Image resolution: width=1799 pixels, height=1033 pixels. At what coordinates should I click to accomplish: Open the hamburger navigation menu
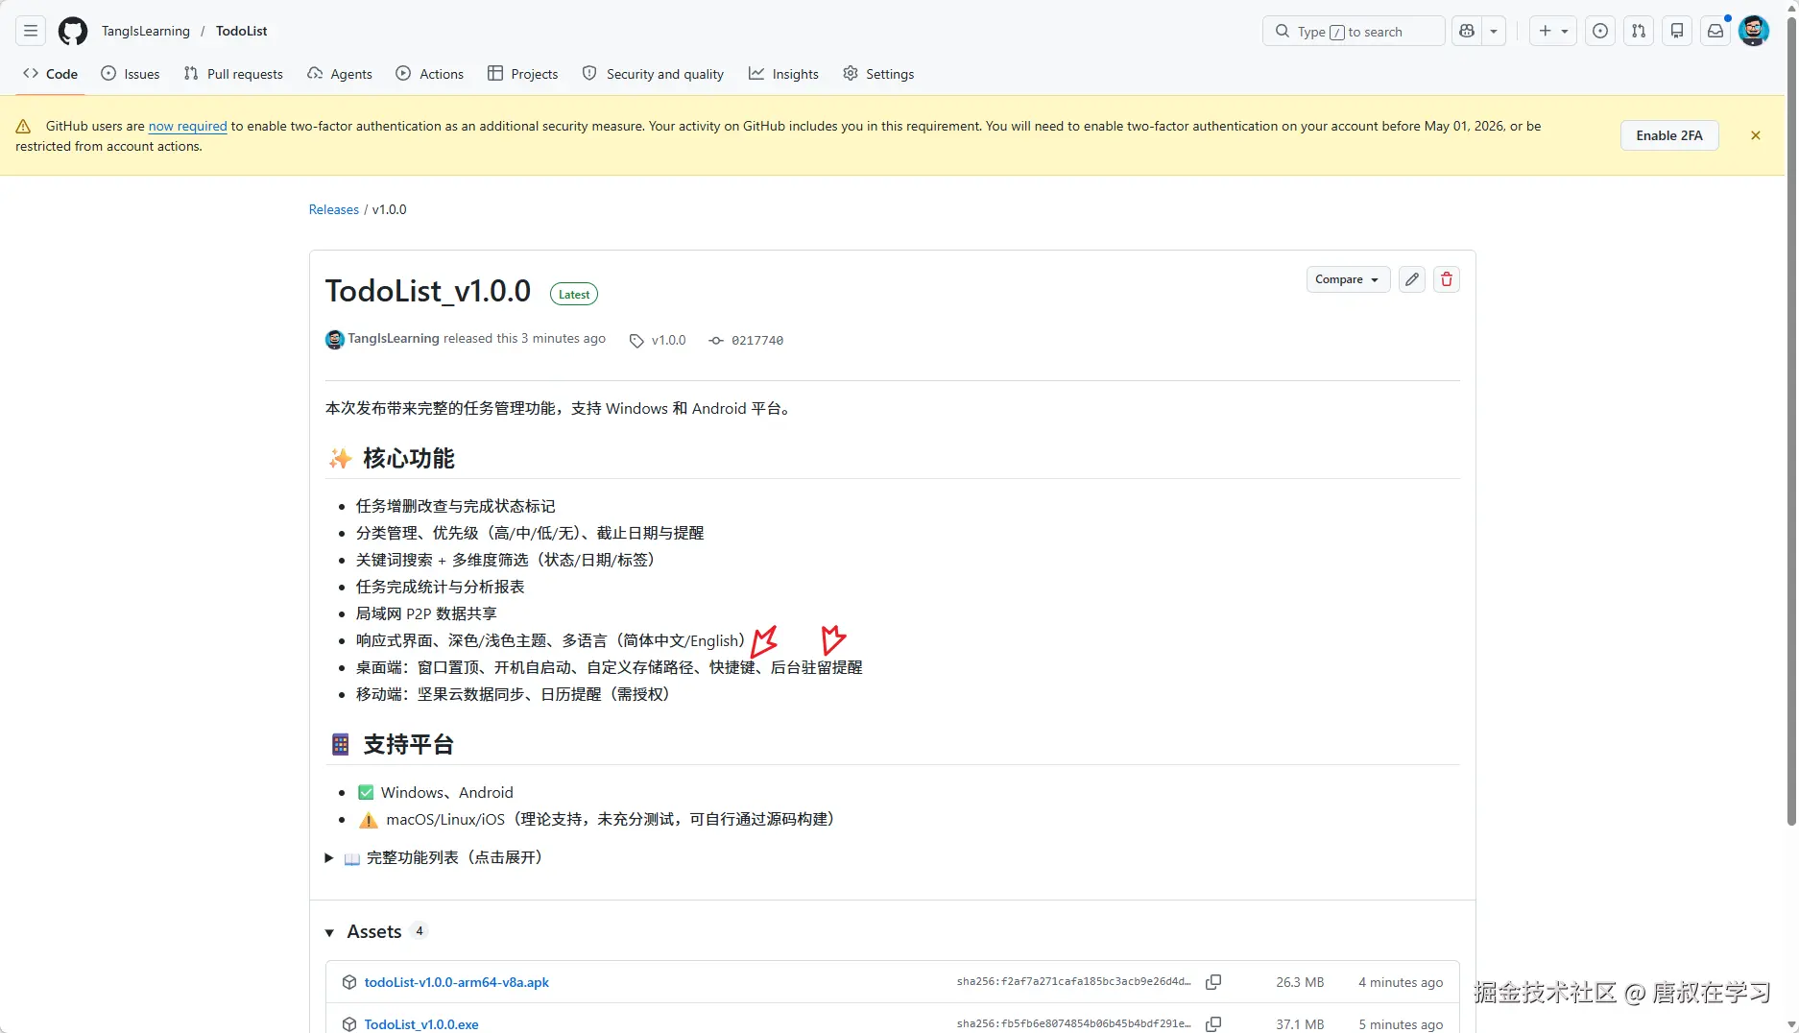click(31, 31)
